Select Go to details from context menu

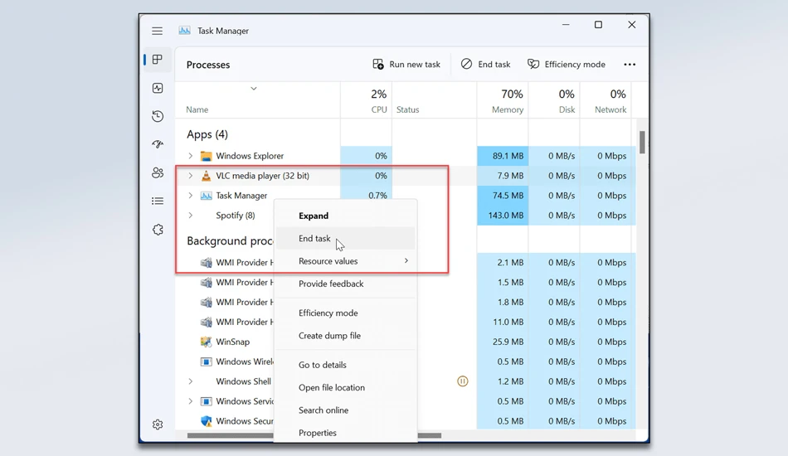(x=346, y=365)
